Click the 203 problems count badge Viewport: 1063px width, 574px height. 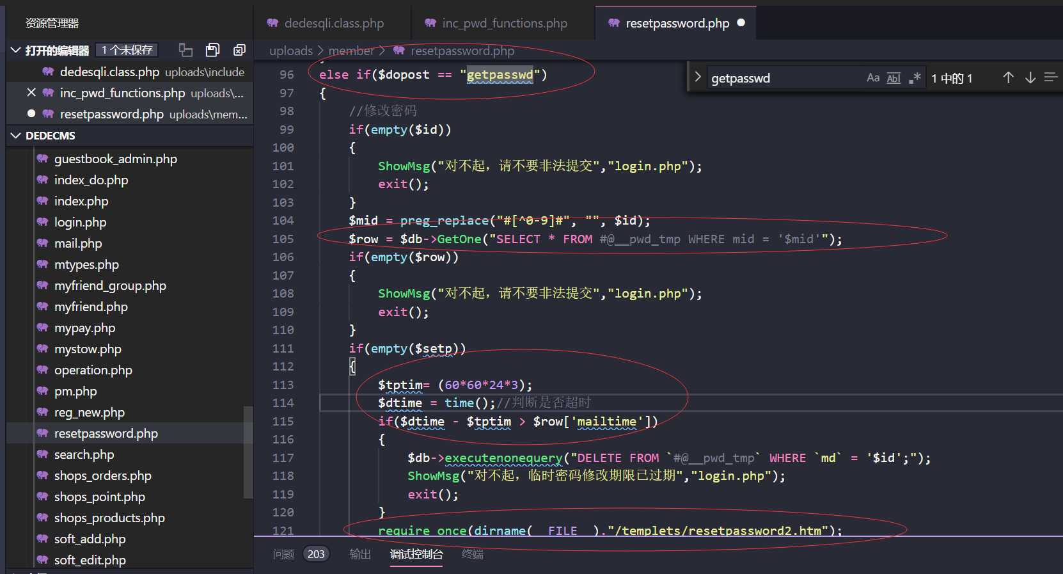point(316,554)
